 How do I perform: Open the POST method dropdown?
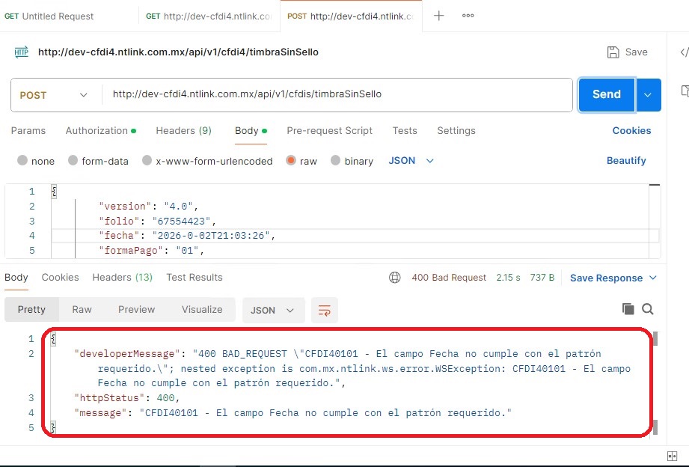tap(54, 95)
